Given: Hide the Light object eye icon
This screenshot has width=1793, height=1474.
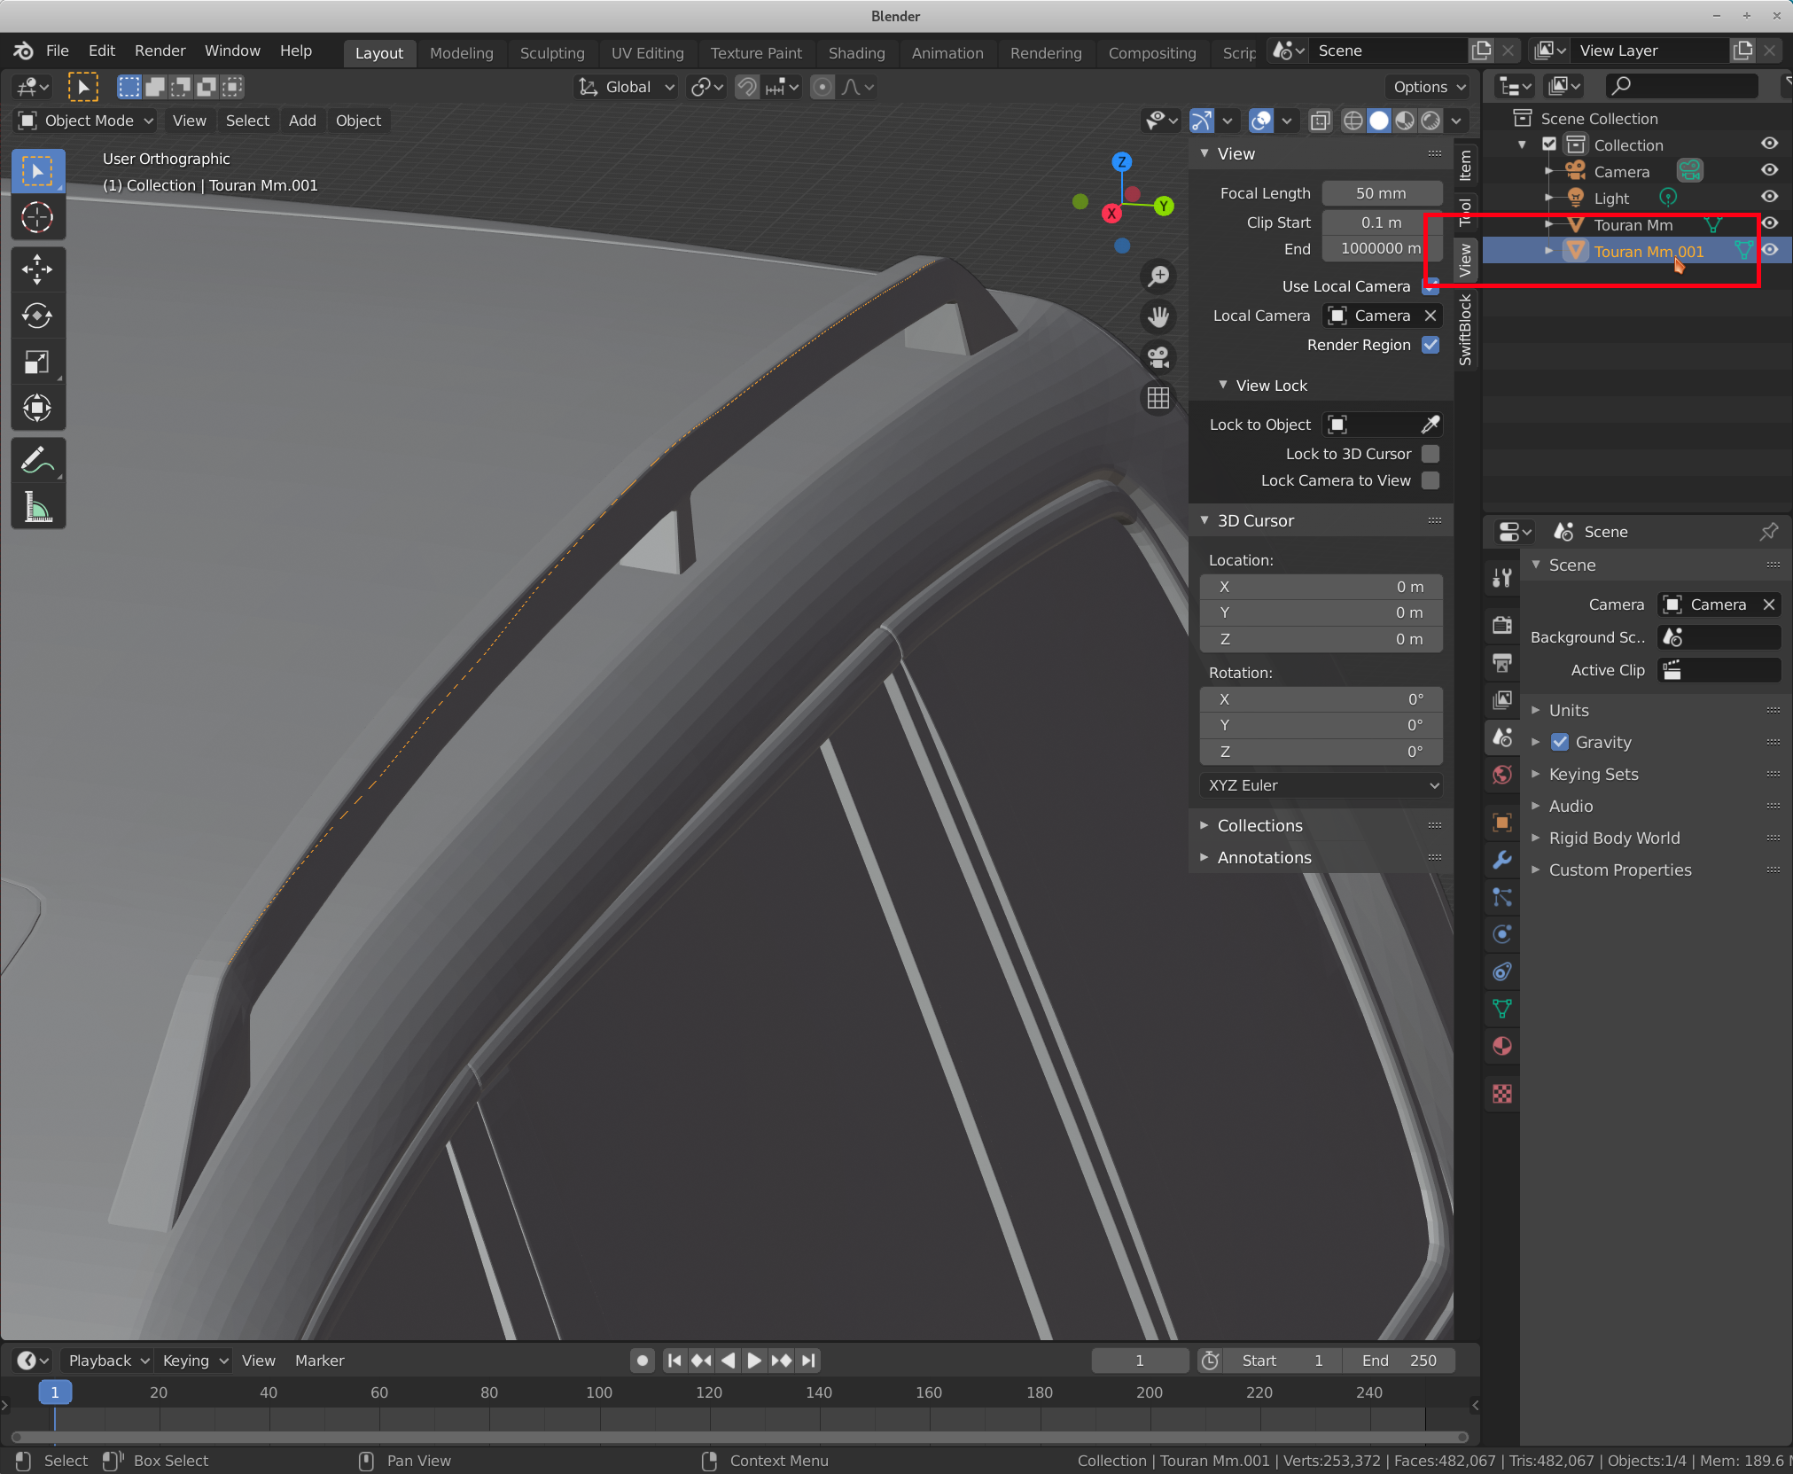Looking at the screenshot, I should pos(1770,197).
